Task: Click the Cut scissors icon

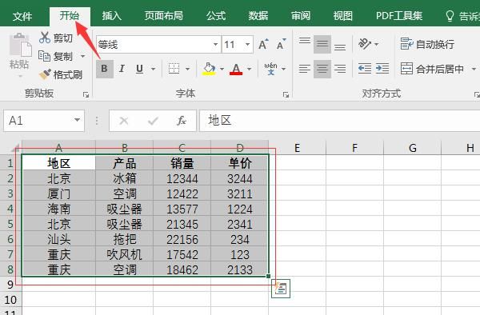Action: (45, 38)
